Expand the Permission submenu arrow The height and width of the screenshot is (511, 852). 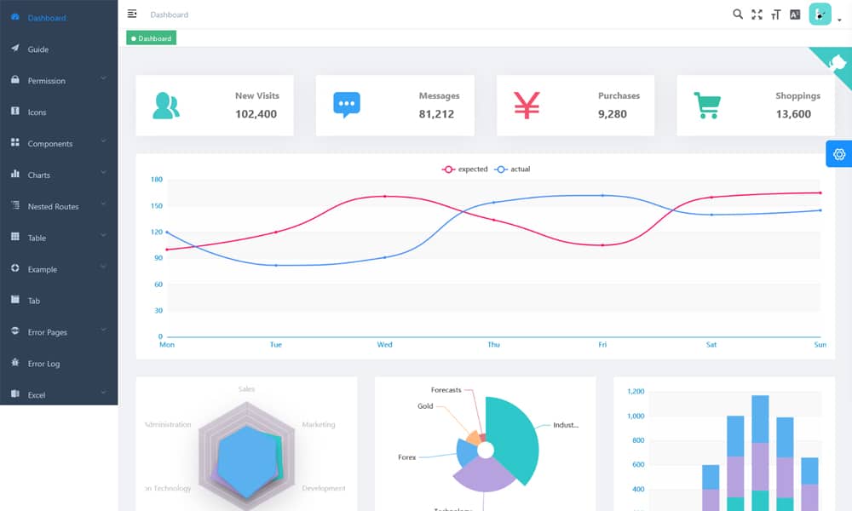[103, 78]
